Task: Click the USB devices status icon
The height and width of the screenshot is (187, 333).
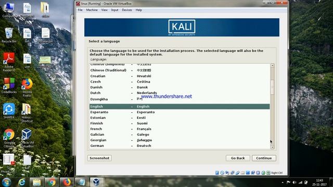Action: coord(237,173)
